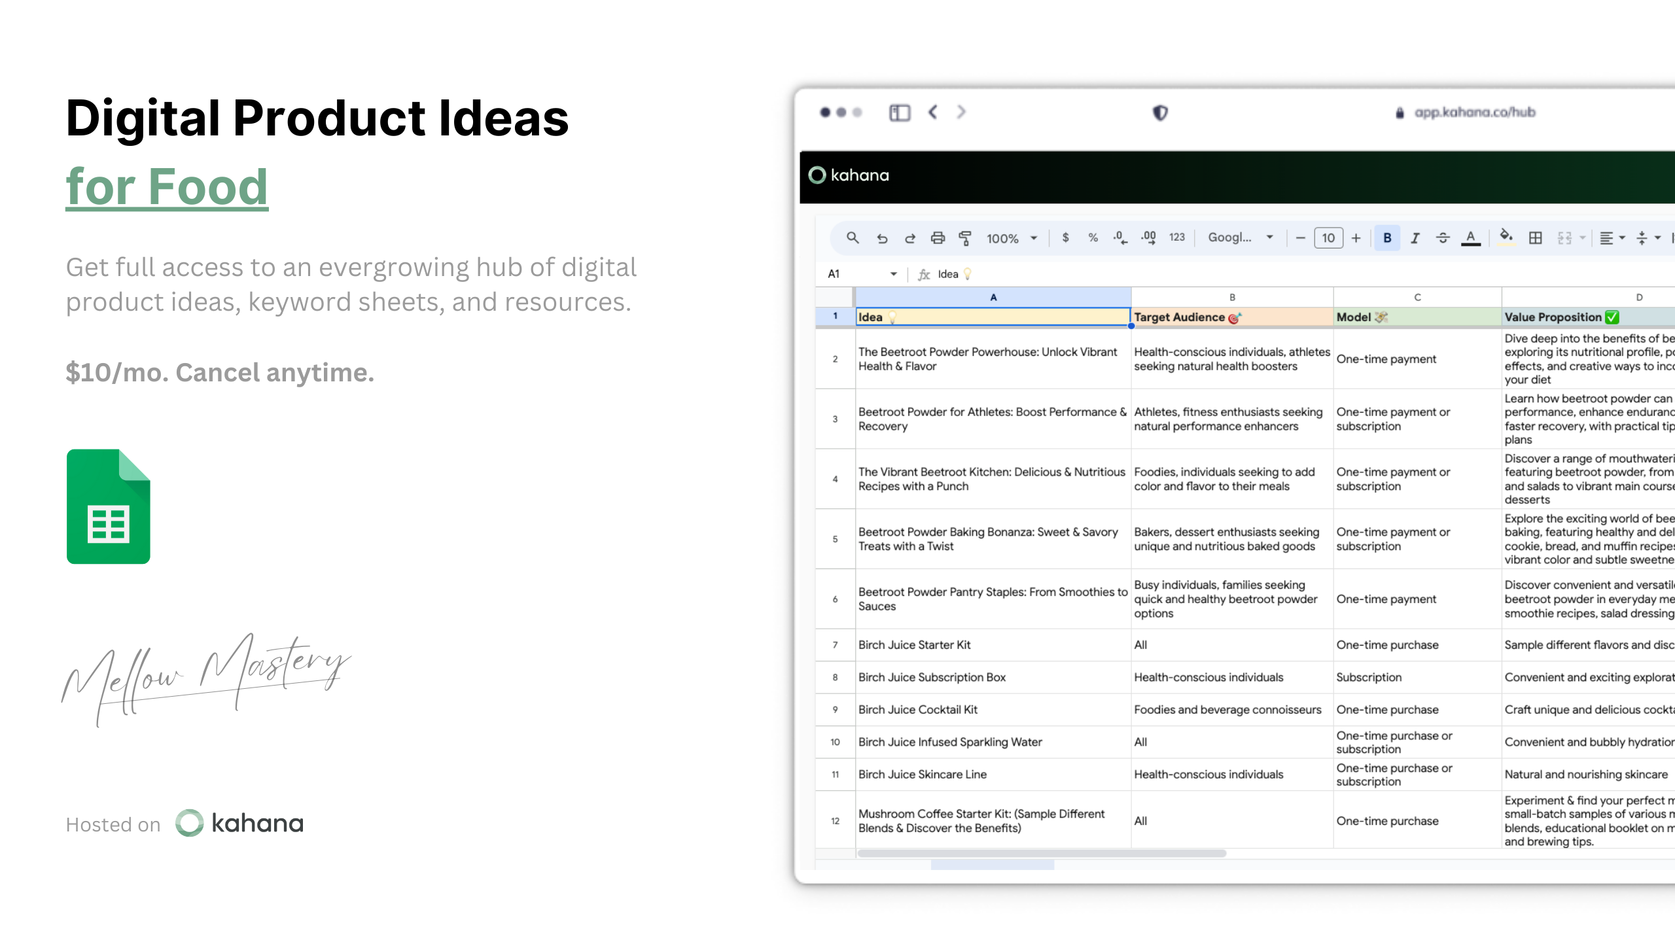This screenshot has height=942, width=1675.
Task: Select Foodies and beverage connoisseurs cell
Action: (x=1232, y=710)
